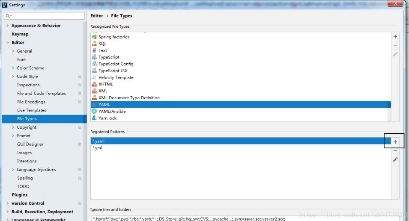
Task: Click the Ignore files and folders field
Action: [x=240, y=218]
